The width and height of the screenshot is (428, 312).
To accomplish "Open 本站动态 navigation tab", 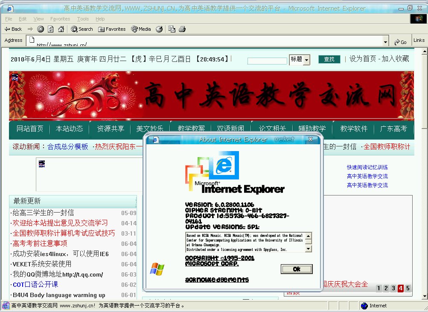I will [69, 128].
